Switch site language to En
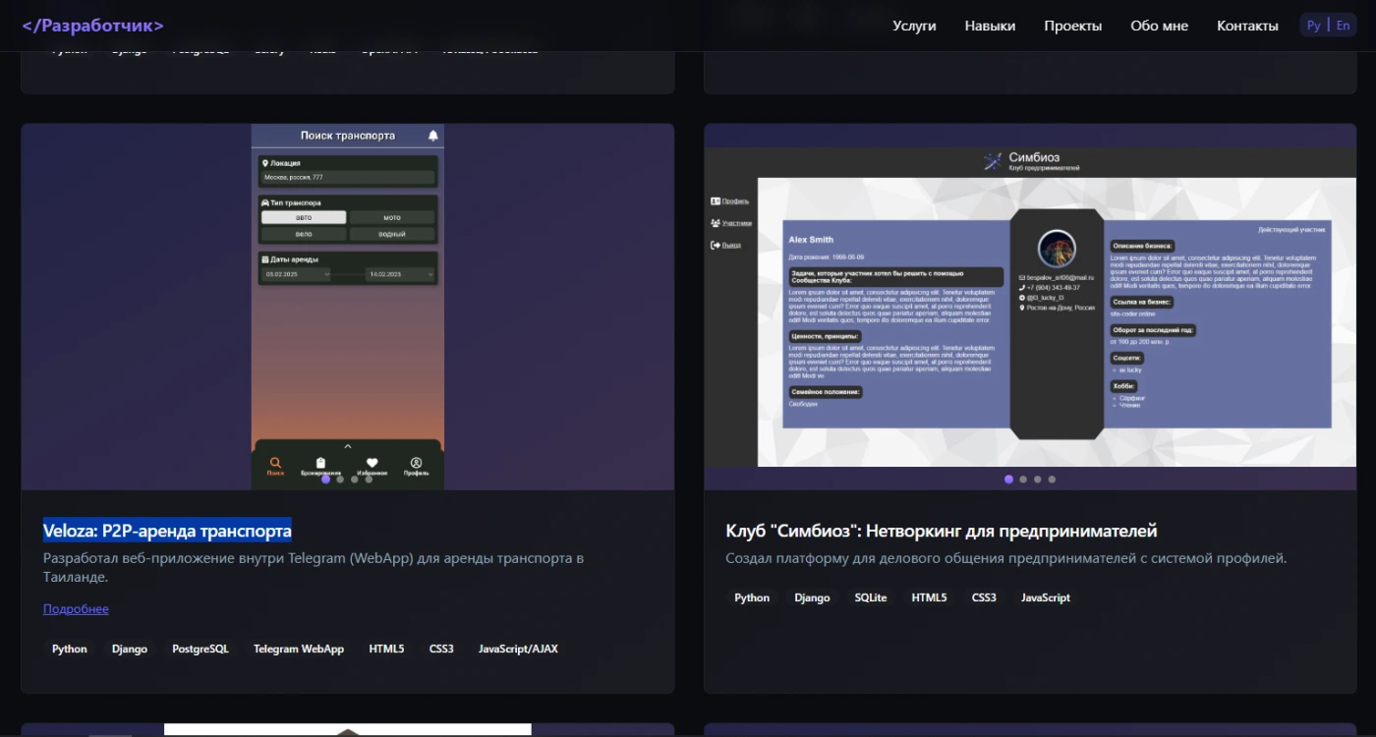Image resolution: width=1376 pixels, height=737 pixels. click(1343, 26)
